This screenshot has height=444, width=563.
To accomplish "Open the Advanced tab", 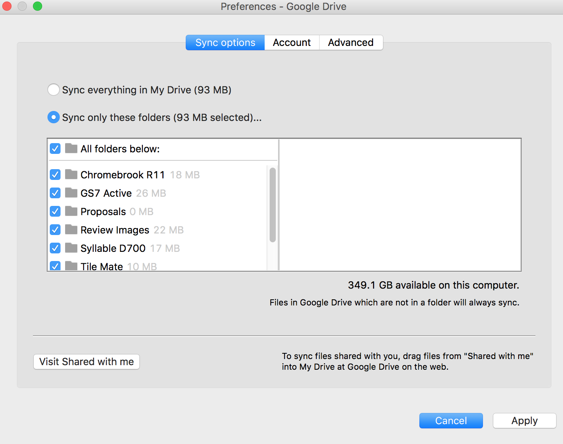I will (x=351, y=42).
